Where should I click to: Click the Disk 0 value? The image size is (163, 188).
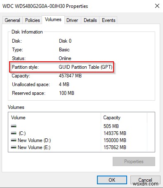[x=65, y=41]
